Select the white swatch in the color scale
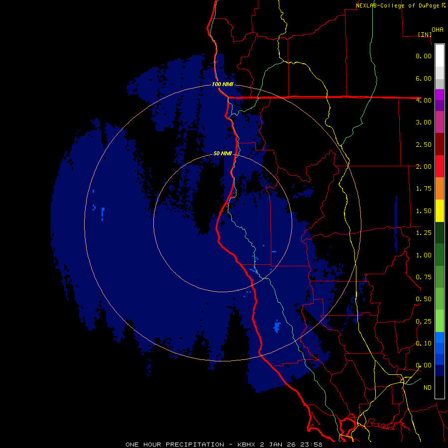Image resolution: width=448 pixels, height=448 pixels. tap(440, 56)
